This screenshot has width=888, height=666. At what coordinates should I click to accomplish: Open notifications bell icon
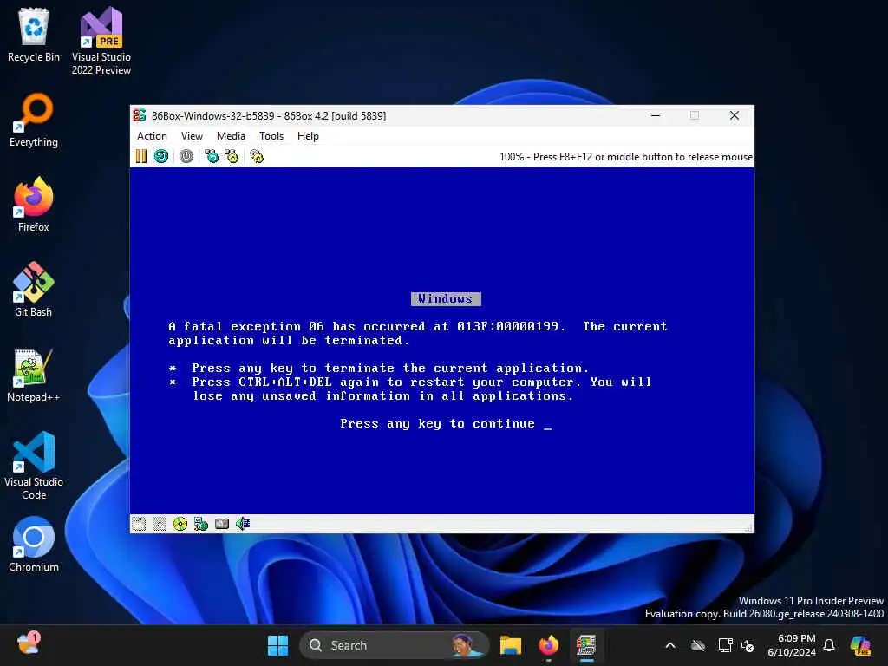tap(829, 645)
